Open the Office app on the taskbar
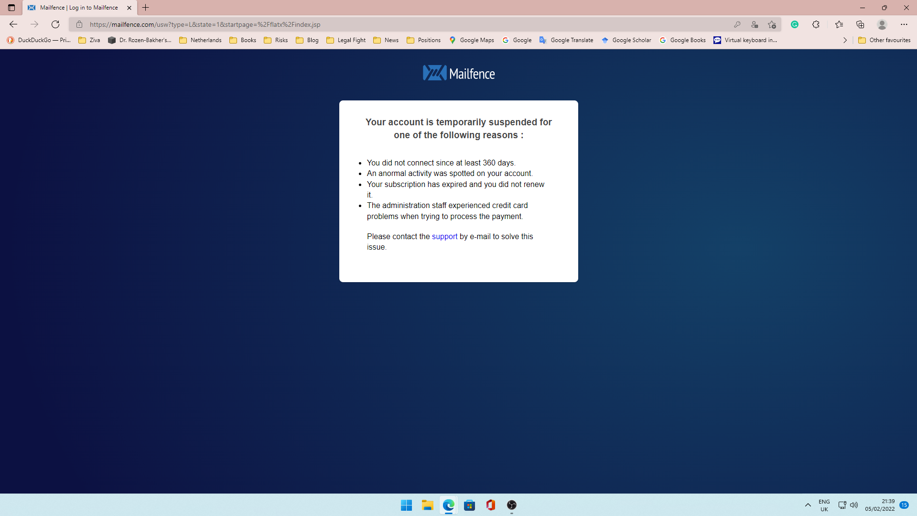This screenshot has width=917, height=516. point(491,505)
